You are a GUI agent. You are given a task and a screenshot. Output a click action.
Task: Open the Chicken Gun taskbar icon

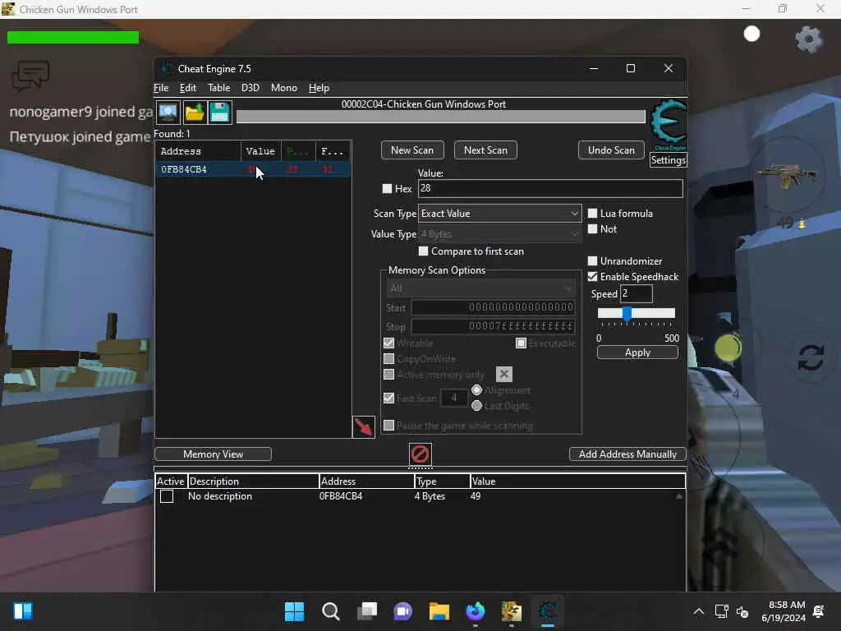click(511, 611)
